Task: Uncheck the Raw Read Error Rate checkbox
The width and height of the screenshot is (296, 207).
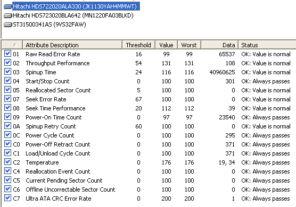Action: [7, 54]
